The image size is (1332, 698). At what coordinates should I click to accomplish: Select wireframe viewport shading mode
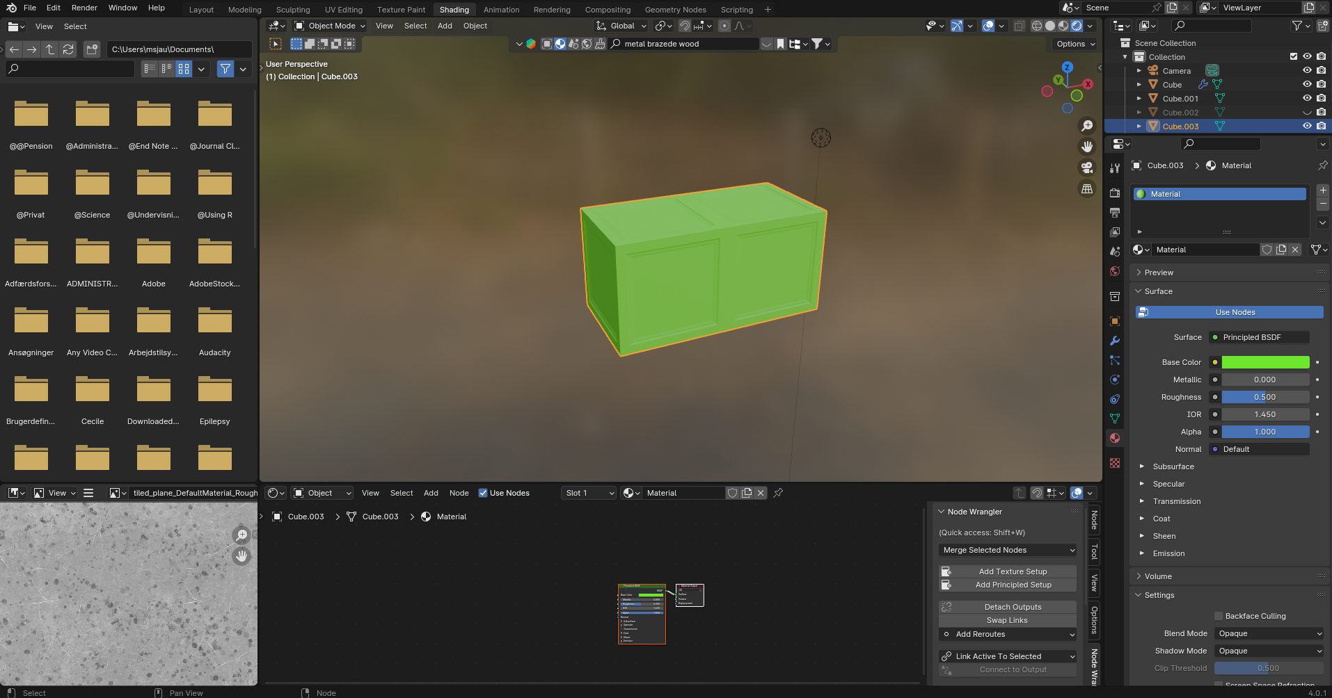pos(1037,26)
